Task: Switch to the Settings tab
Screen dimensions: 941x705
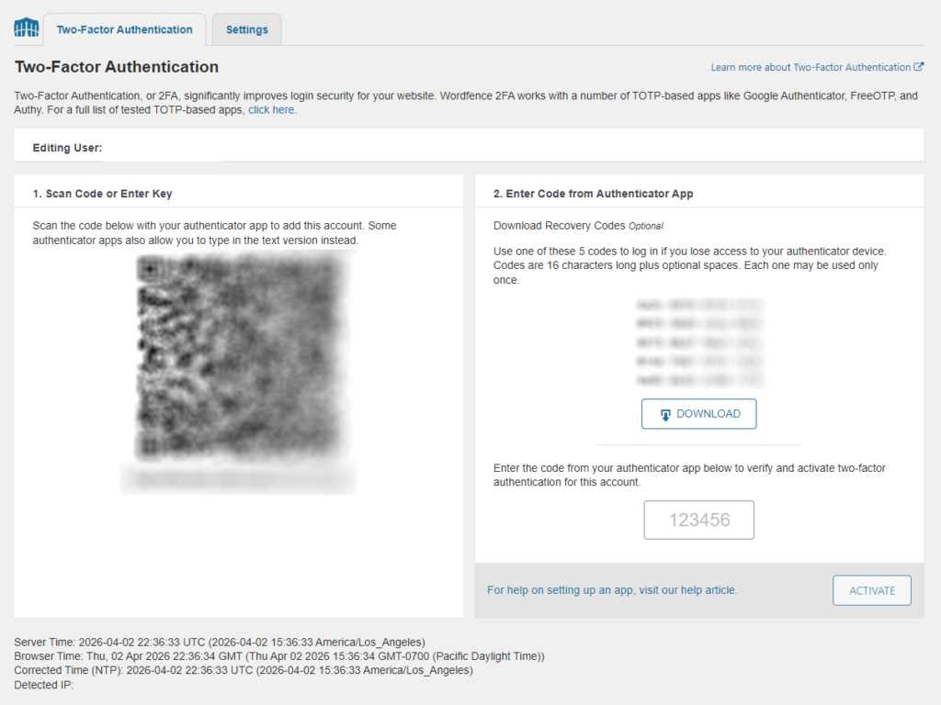Action: (246, 29)
